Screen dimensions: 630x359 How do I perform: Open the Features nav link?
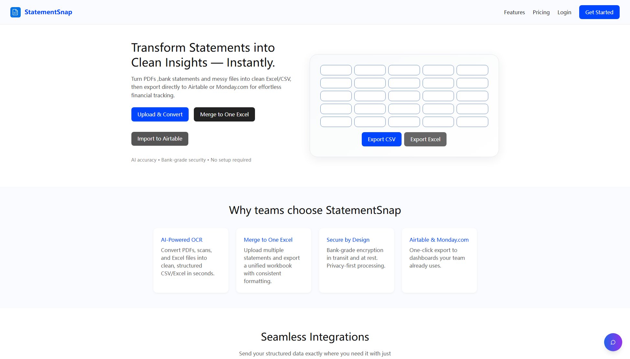(x=514, y=12)
